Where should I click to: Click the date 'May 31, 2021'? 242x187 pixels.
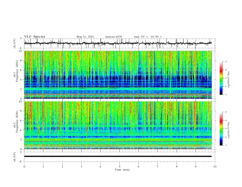coord(85,37)
